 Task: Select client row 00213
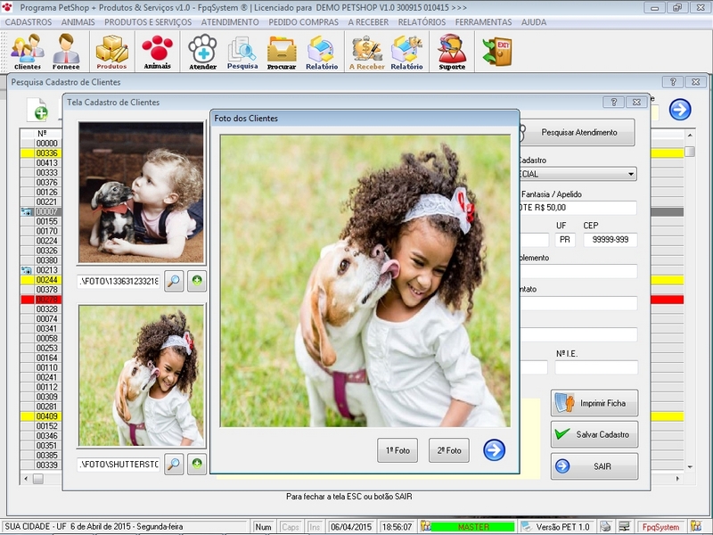(x=41, y=270)
